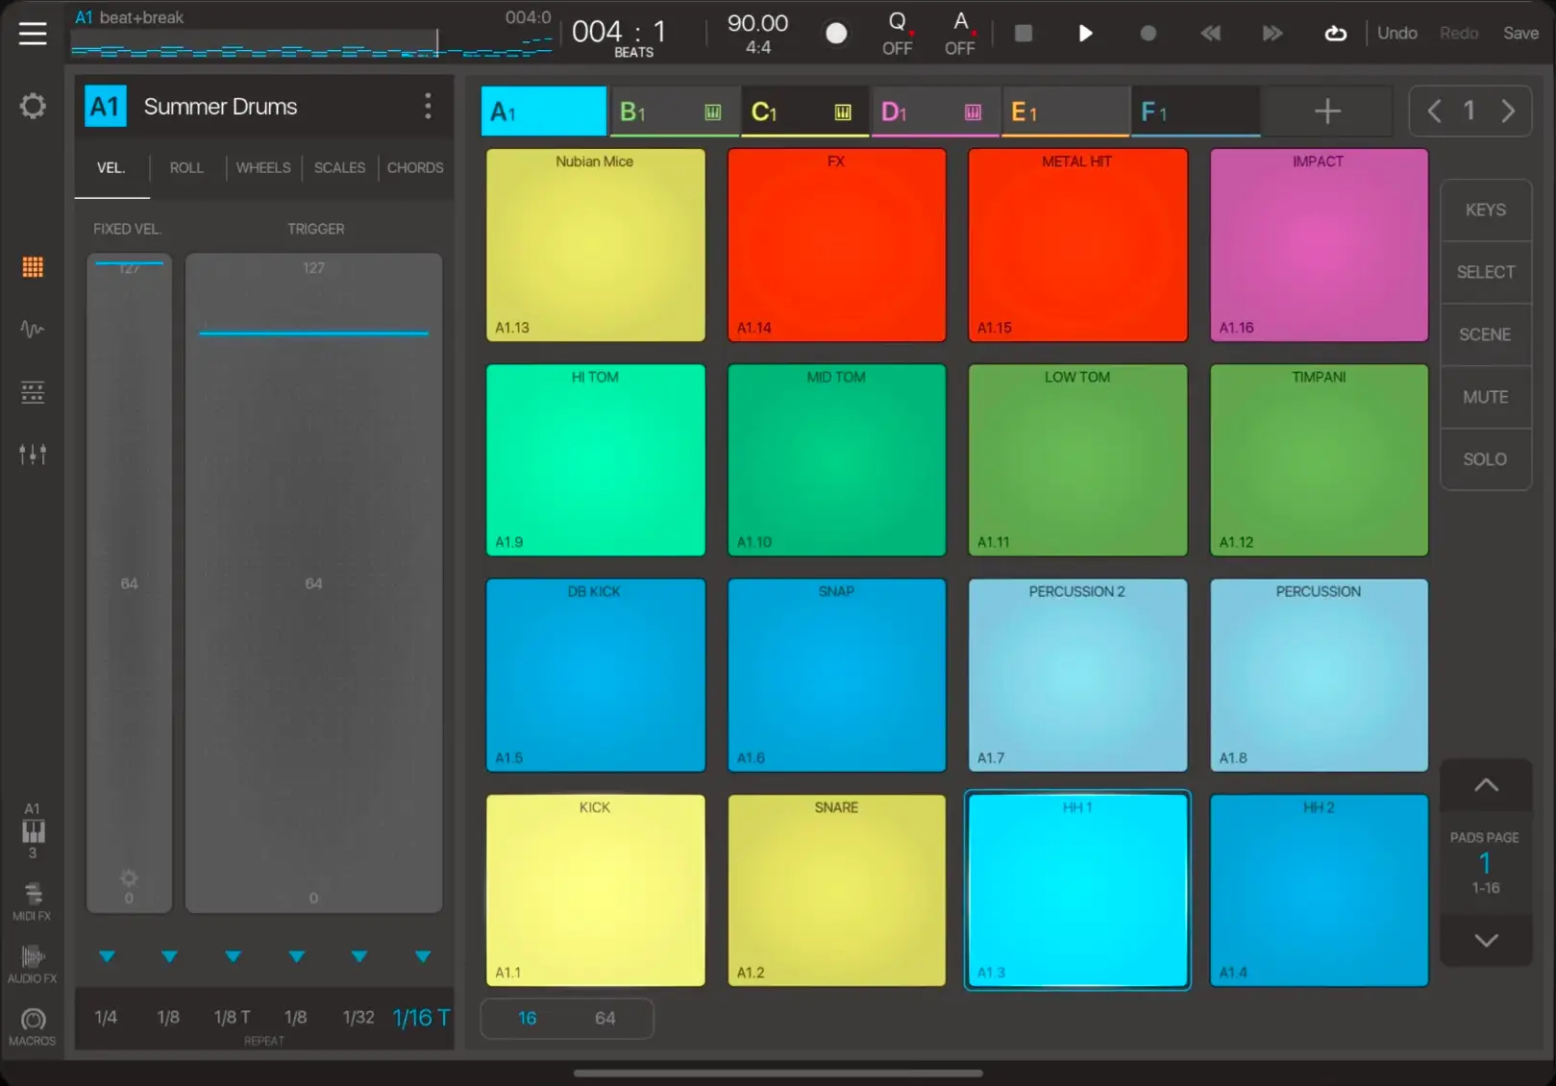Start playback with play button
This screenshot has height=1086, width=1556.
pos(1085,34)
